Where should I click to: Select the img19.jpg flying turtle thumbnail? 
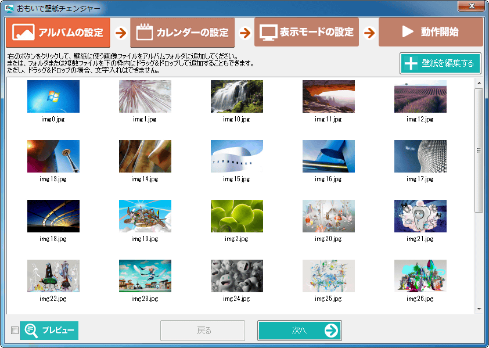tap(145, 216)
